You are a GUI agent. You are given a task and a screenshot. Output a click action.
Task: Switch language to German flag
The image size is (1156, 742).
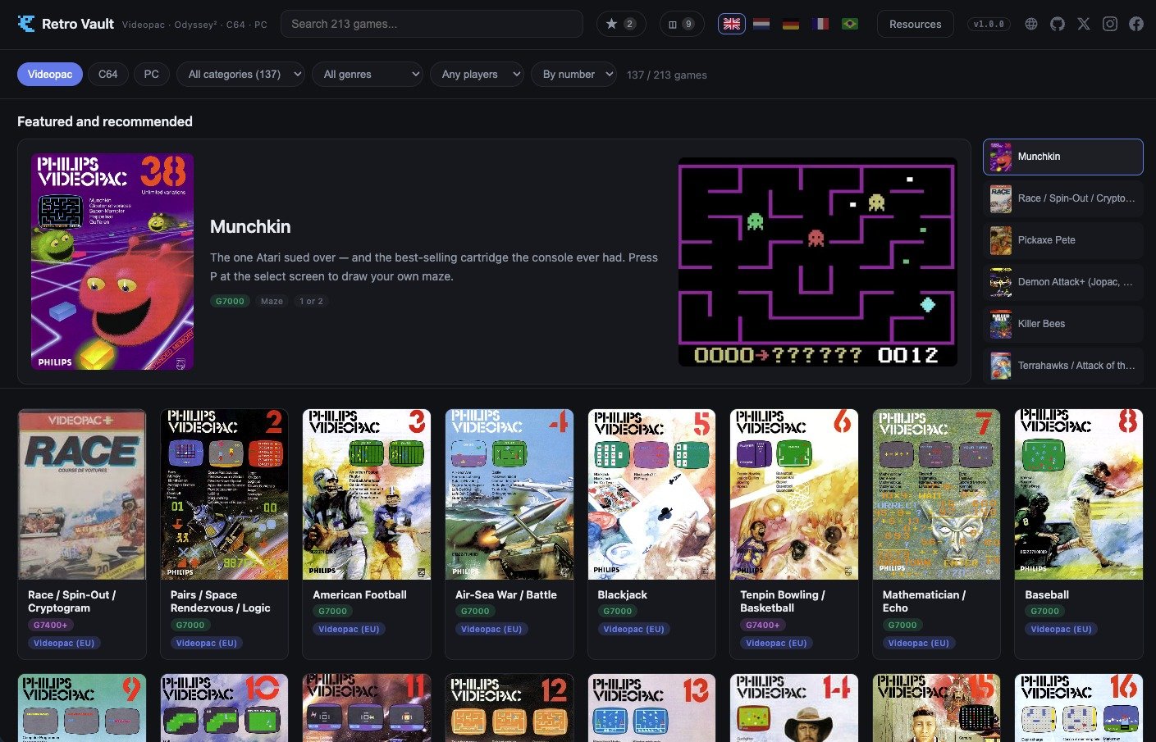pyautogui.click(x=791, y=24)
